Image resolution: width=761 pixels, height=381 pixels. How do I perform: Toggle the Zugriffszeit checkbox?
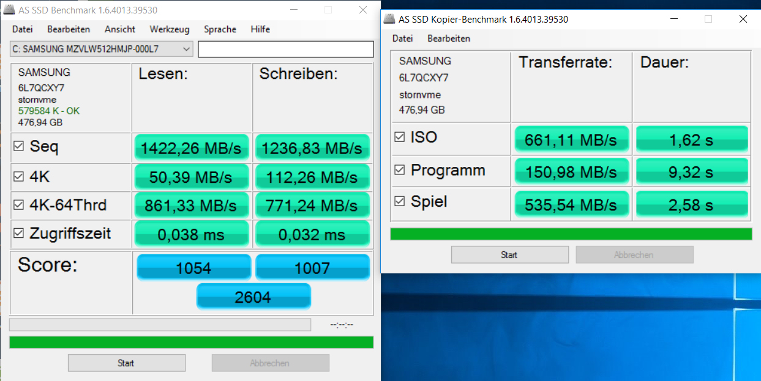[x=19, y=234]
